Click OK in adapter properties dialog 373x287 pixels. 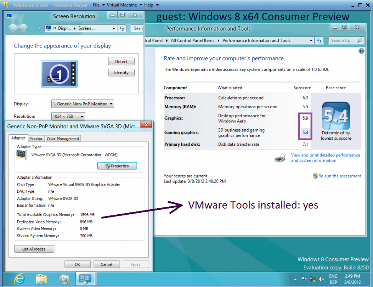(77, 264)
